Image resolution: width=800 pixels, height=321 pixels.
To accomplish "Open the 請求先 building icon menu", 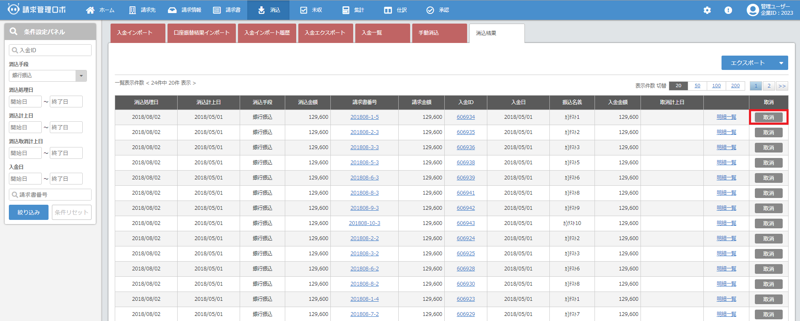I will pos(132,10).
